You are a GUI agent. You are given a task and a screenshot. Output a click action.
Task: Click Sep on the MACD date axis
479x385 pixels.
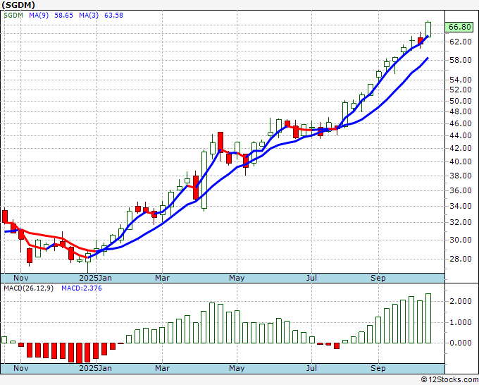click(x=378, y=368)
